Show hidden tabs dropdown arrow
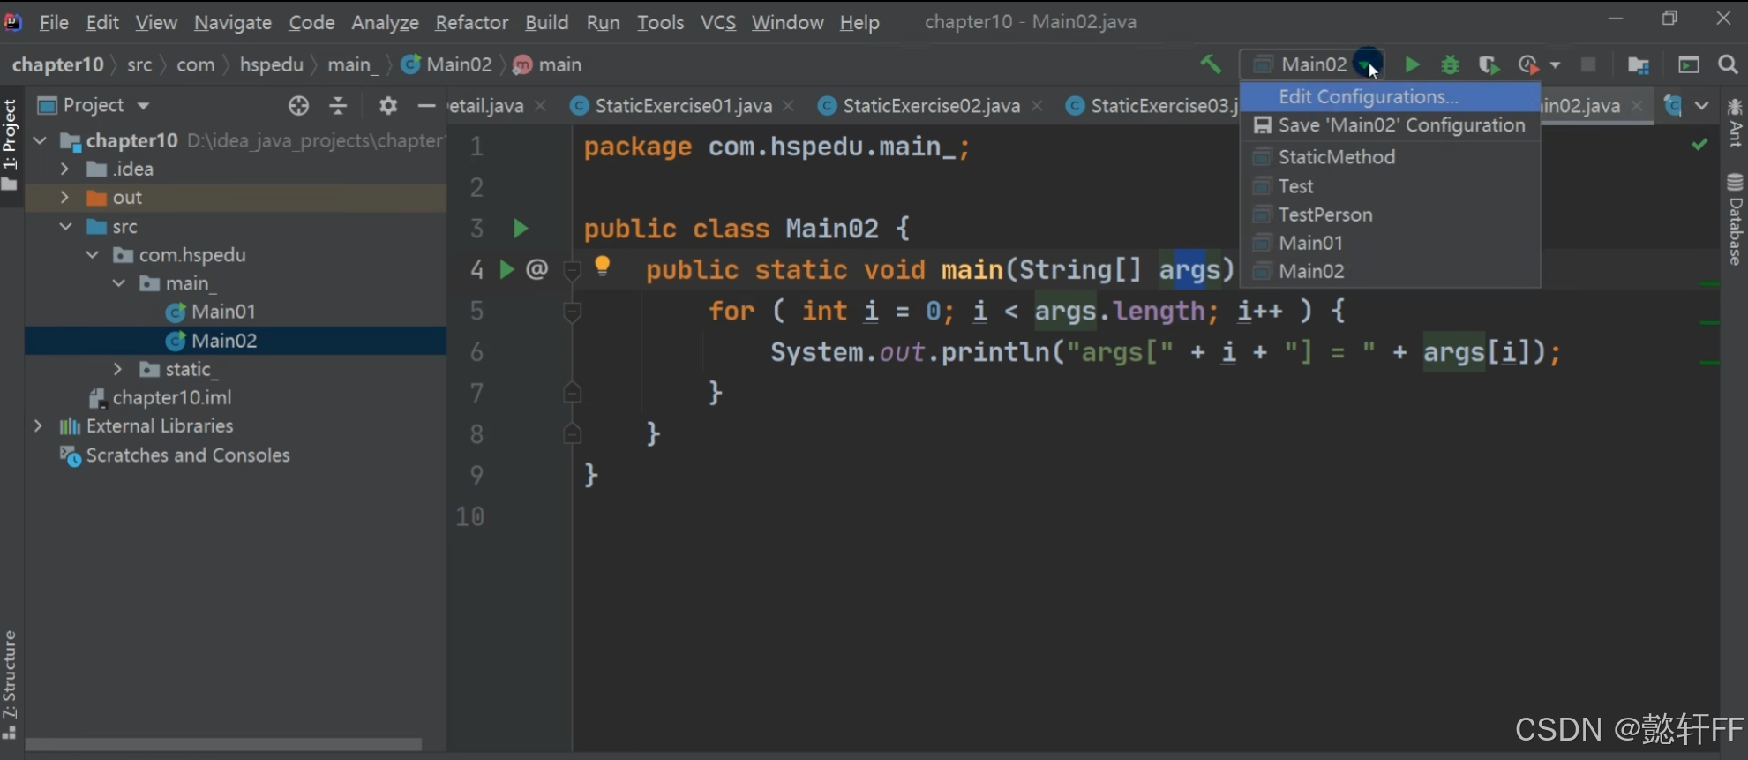Image resolution: width=1748 pixels, height=760 pixels. [x=1702, y=106]
